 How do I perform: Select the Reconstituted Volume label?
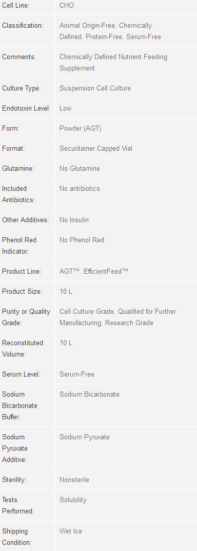pos(23,349)
